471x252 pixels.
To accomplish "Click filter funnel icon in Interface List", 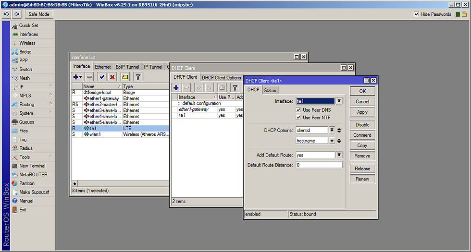I will pos(137,77).
